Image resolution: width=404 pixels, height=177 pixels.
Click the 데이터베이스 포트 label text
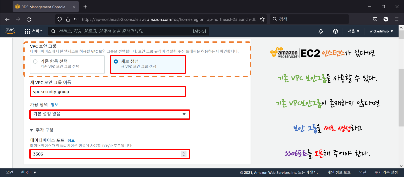[x=47, y=140]
